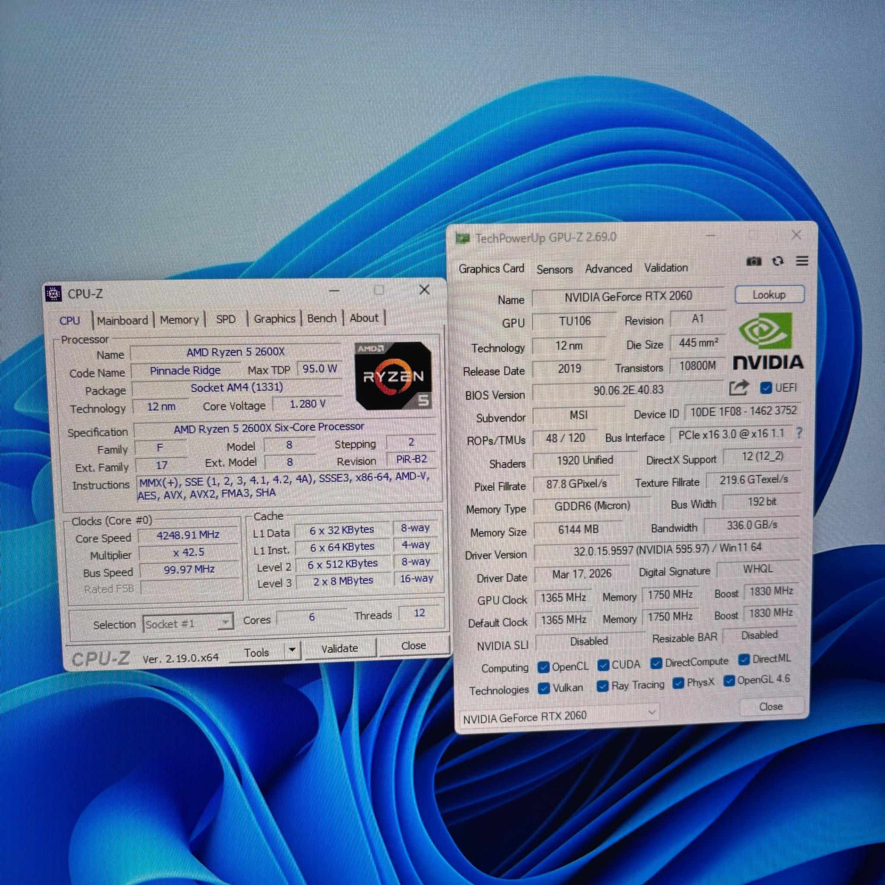
Task: Click the Bus Interface question mark
Action: pyautogui.click(x=799, y=432)
